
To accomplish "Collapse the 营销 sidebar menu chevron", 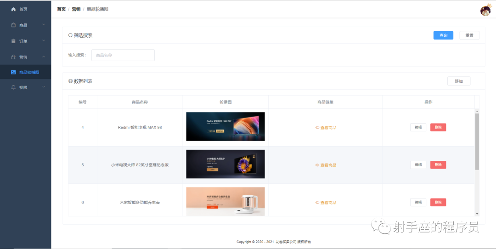I will coord(44,57).
